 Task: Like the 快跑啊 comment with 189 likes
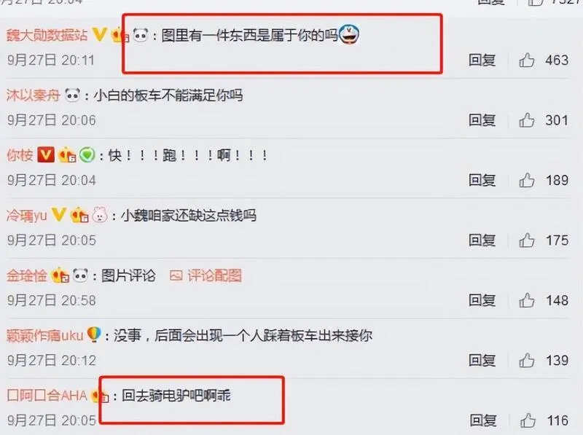click(x=526, y=180)
